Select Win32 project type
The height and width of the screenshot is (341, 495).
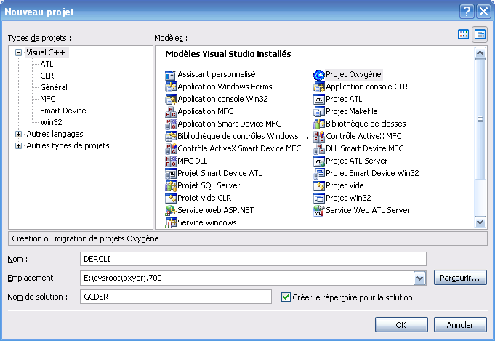[x=51, y=122]
